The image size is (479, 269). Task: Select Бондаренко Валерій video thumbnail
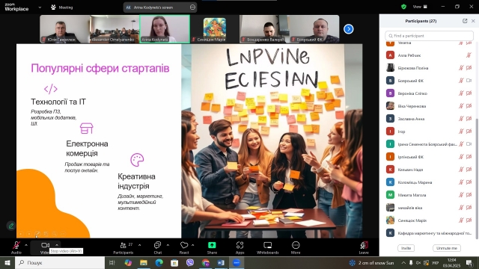[264, 29]
